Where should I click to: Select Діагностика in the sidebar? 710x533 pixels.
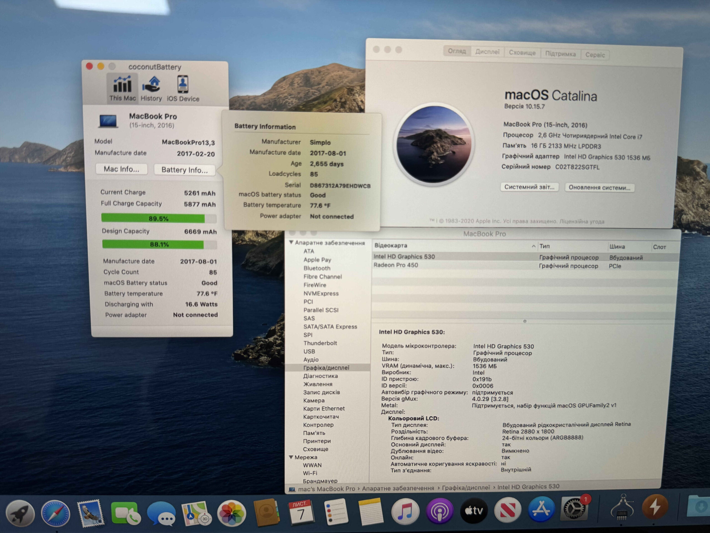click(x=320, y=376)
